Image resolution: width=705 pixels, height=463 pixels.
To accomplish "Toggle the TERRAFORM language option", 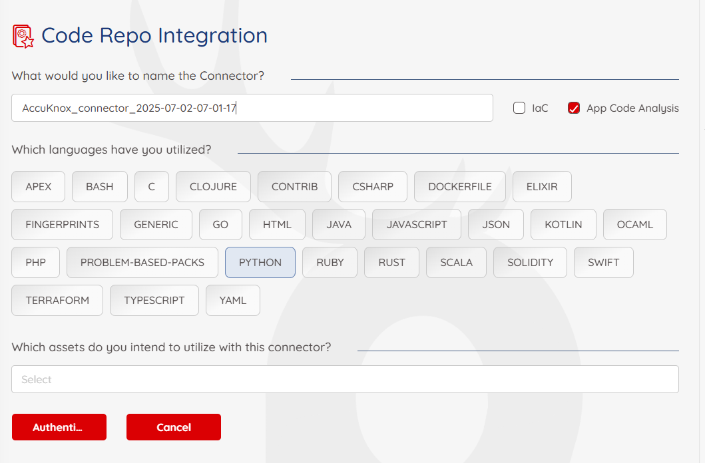I will [57, 301].
